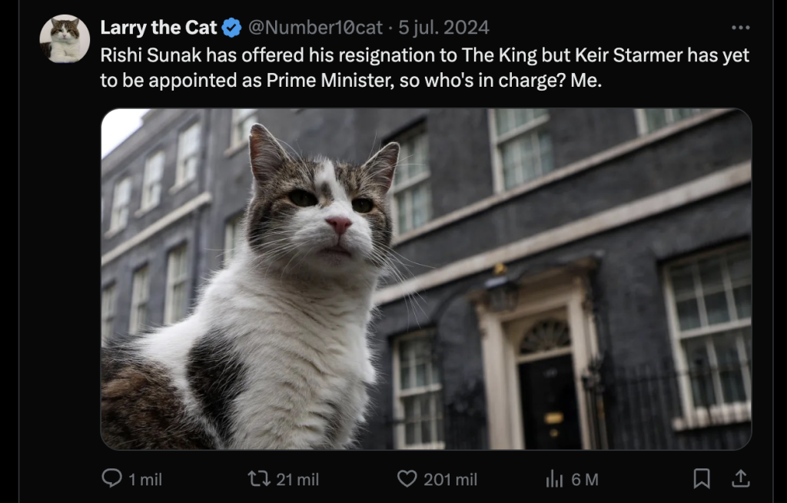This screenshot has height=503, width=787.
Task: Open the @Number10cat handle link
Action: pyautogui.click(x=315, y=28)
